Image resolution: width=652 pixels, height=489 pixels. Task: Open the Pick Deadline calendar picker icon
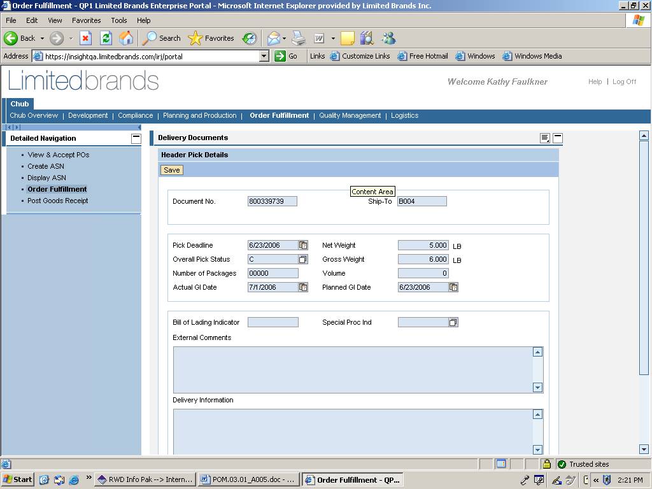[303, 245]
